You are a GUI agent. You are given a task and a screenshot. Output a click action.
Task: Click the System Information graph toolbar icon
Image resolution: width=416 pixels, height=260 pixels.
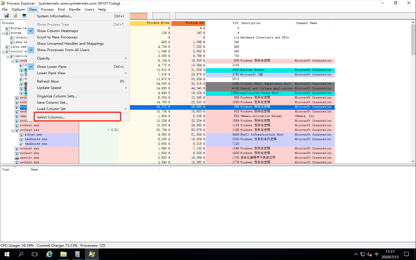24,16
